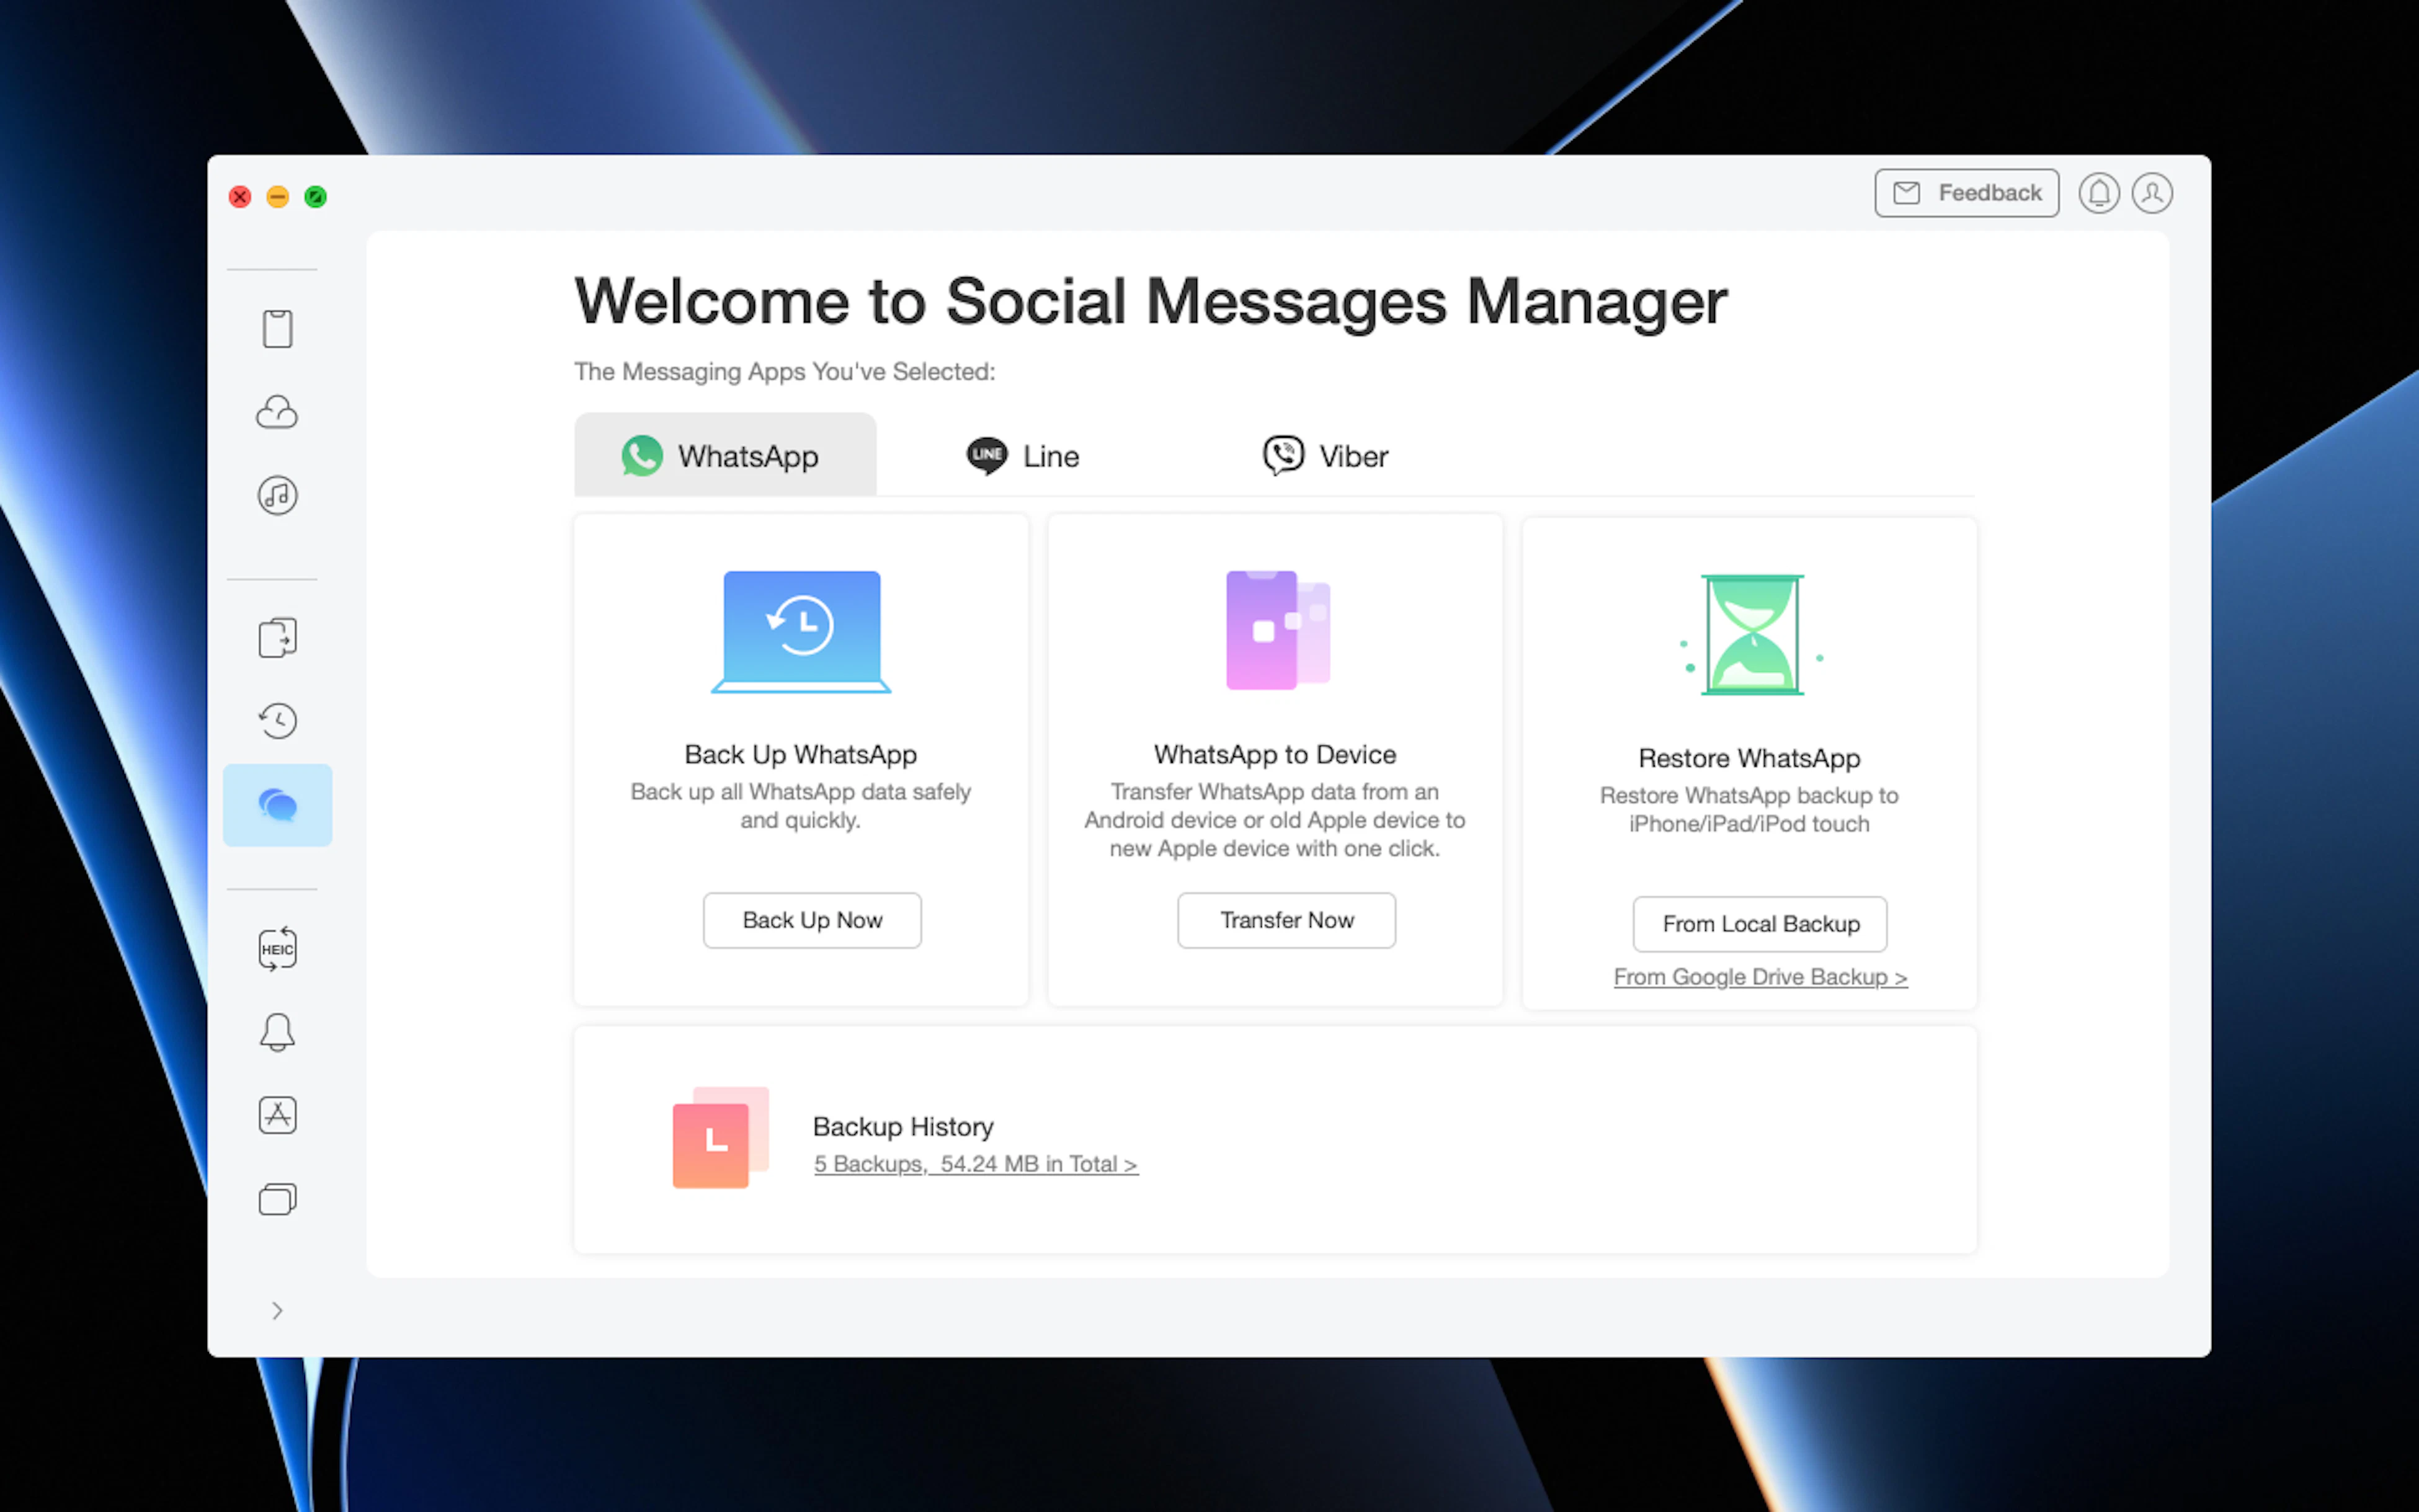Screen dimensions: 2419x1512
Task: Open the iCloud Manager cloud icon
Action: tap(277, 412)
